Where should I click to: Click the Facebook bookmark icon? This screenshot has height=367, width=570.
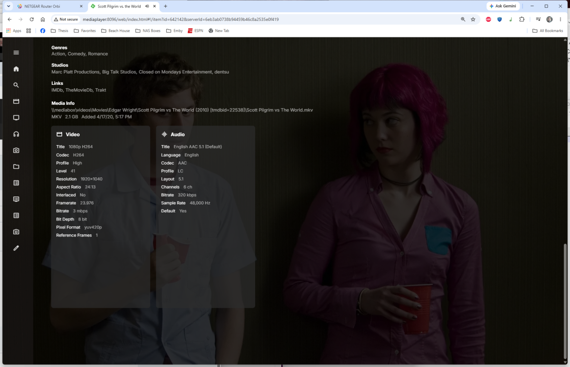pos(43,30)
